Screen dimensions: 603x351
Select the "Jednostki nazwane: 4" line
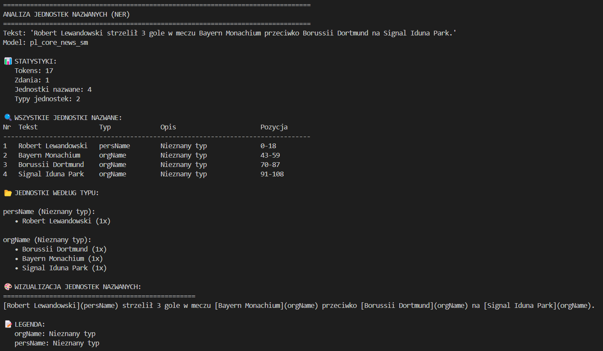(x=53, y=90)
